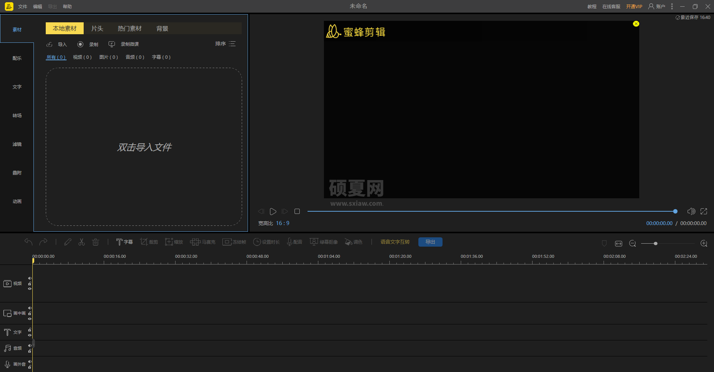Open the 调色 color grading tool
This screenshot has width=714, height=372.
coord(353,242)
